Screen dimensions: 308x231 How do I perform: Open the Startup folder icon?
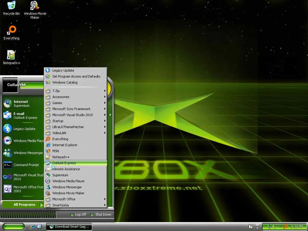click(48, 121)
